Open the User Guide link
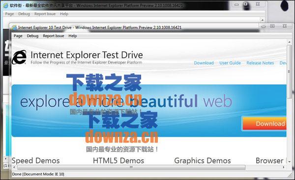Screen dimensions: 295x180 (230, 63)
